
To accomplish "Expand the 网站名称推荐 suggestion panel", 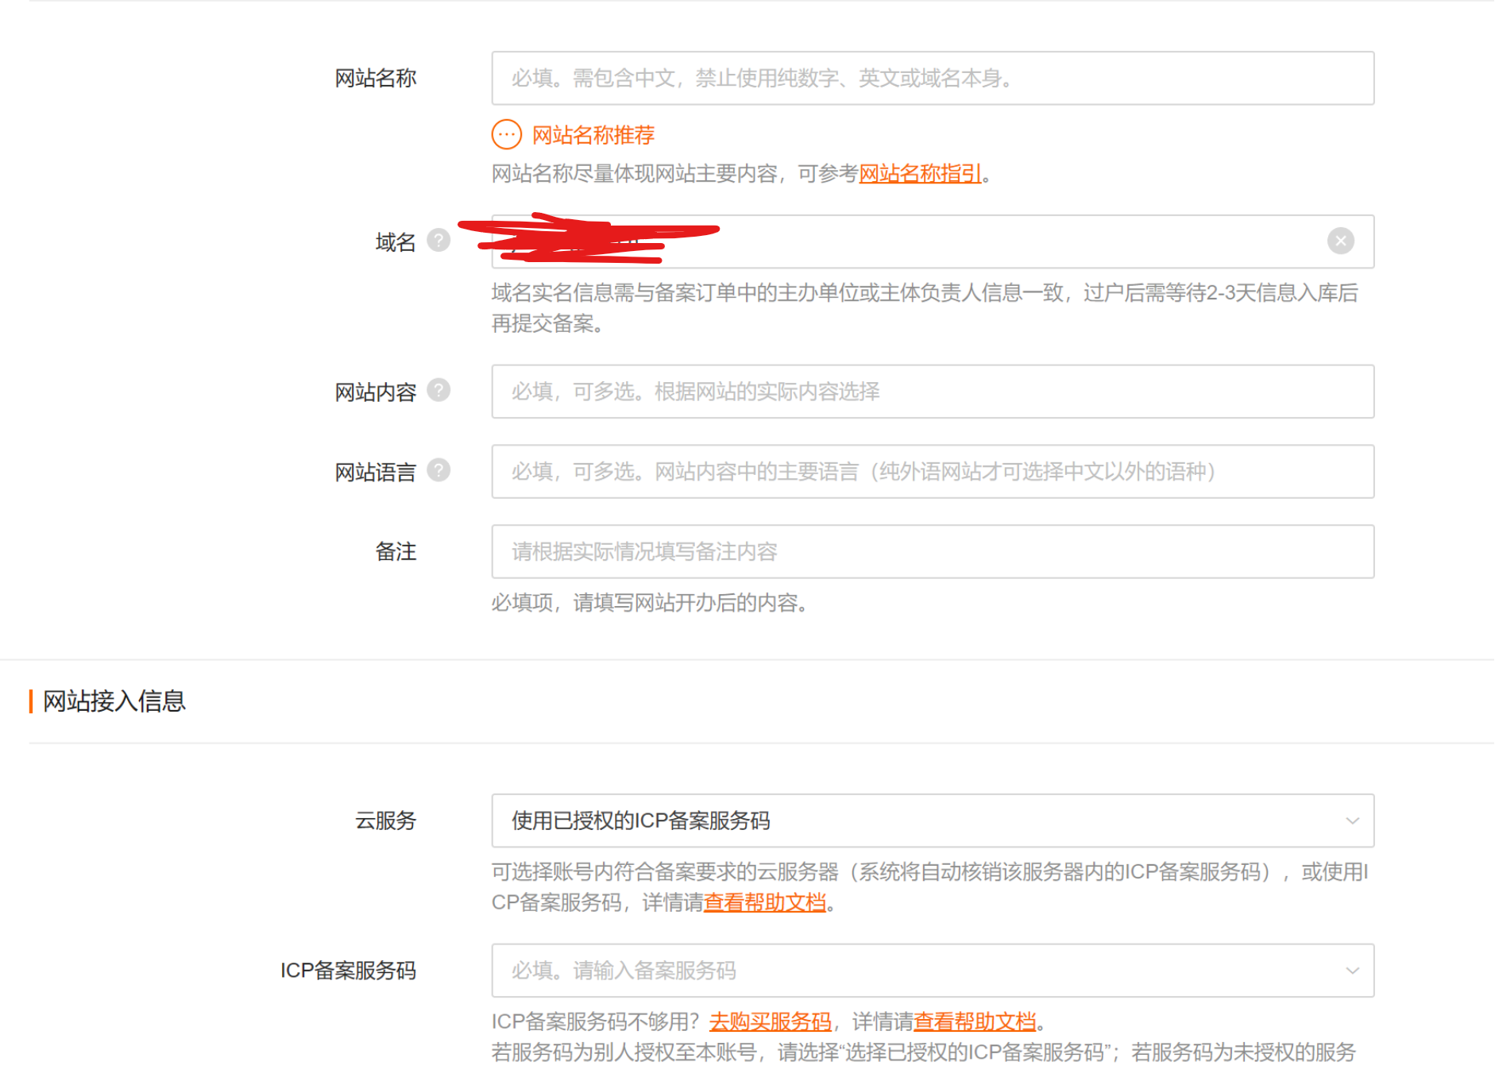I will coord(591,134).
